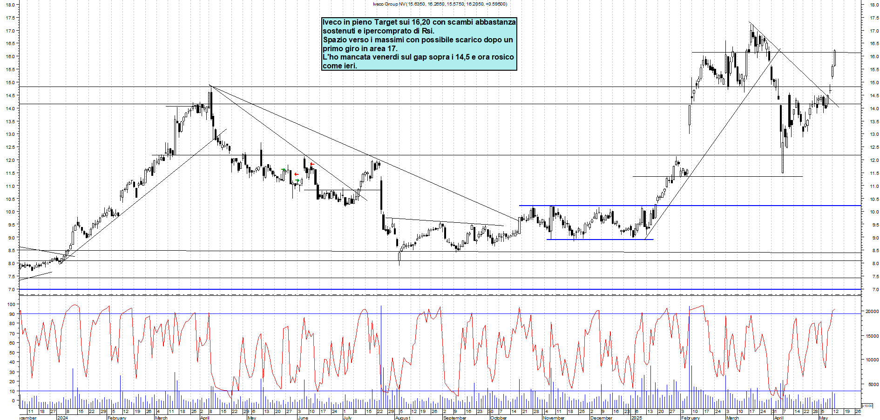Click the 15000 label on the volume axis
Image resolution: width=880 pixels, height=420 pixels.
tap(872, 336)
